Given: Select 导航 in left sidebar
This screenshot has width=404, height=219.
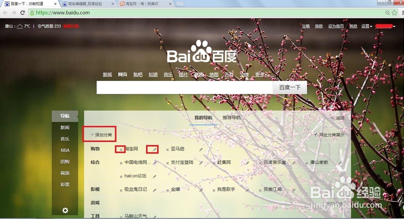Looking at the screenshot, I should pos(65,116).
